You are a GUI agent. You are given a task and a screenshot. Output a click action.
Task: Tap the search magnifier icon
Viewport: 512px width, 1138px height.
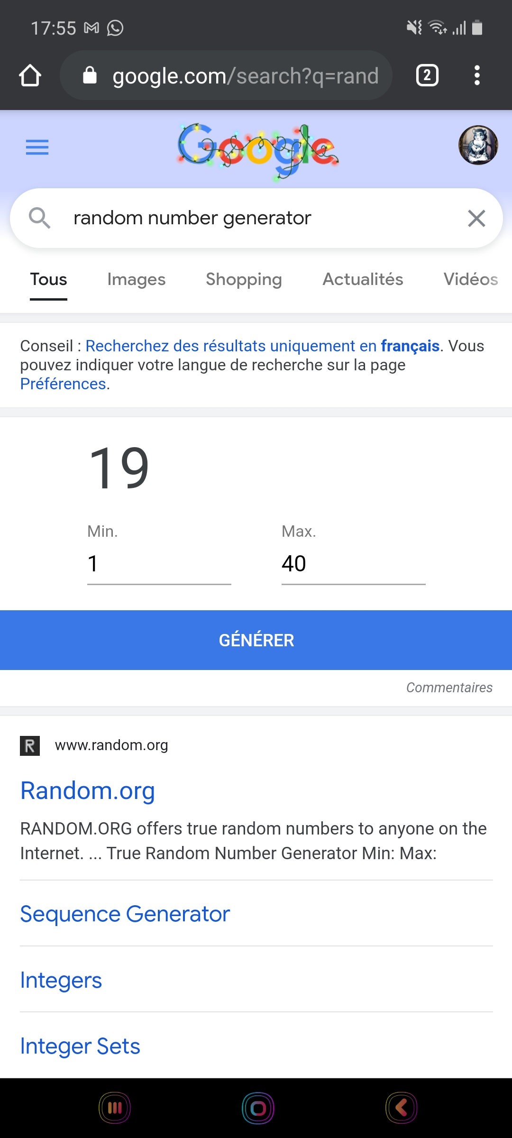pos(39,219)
